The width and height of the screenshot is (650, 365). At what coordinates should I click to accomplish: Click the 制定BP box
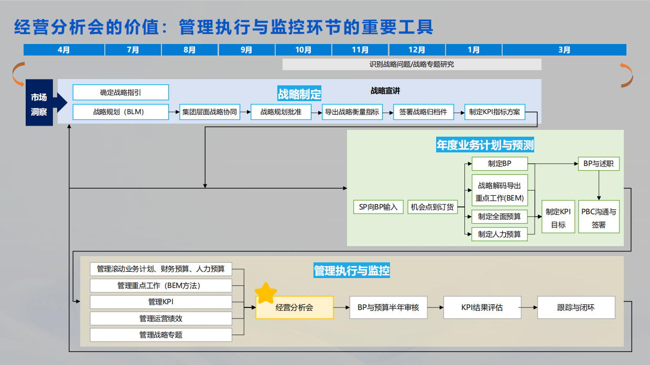pos(500,164)
